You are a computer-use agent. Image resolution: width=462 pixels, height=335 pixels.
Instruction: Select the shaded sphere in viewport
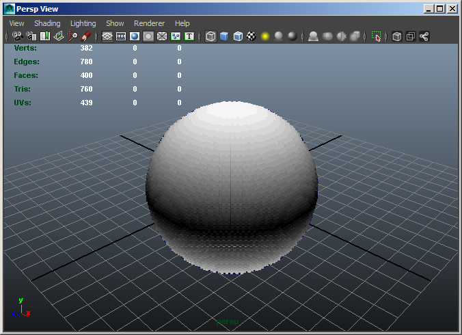(x=232, y=187)
